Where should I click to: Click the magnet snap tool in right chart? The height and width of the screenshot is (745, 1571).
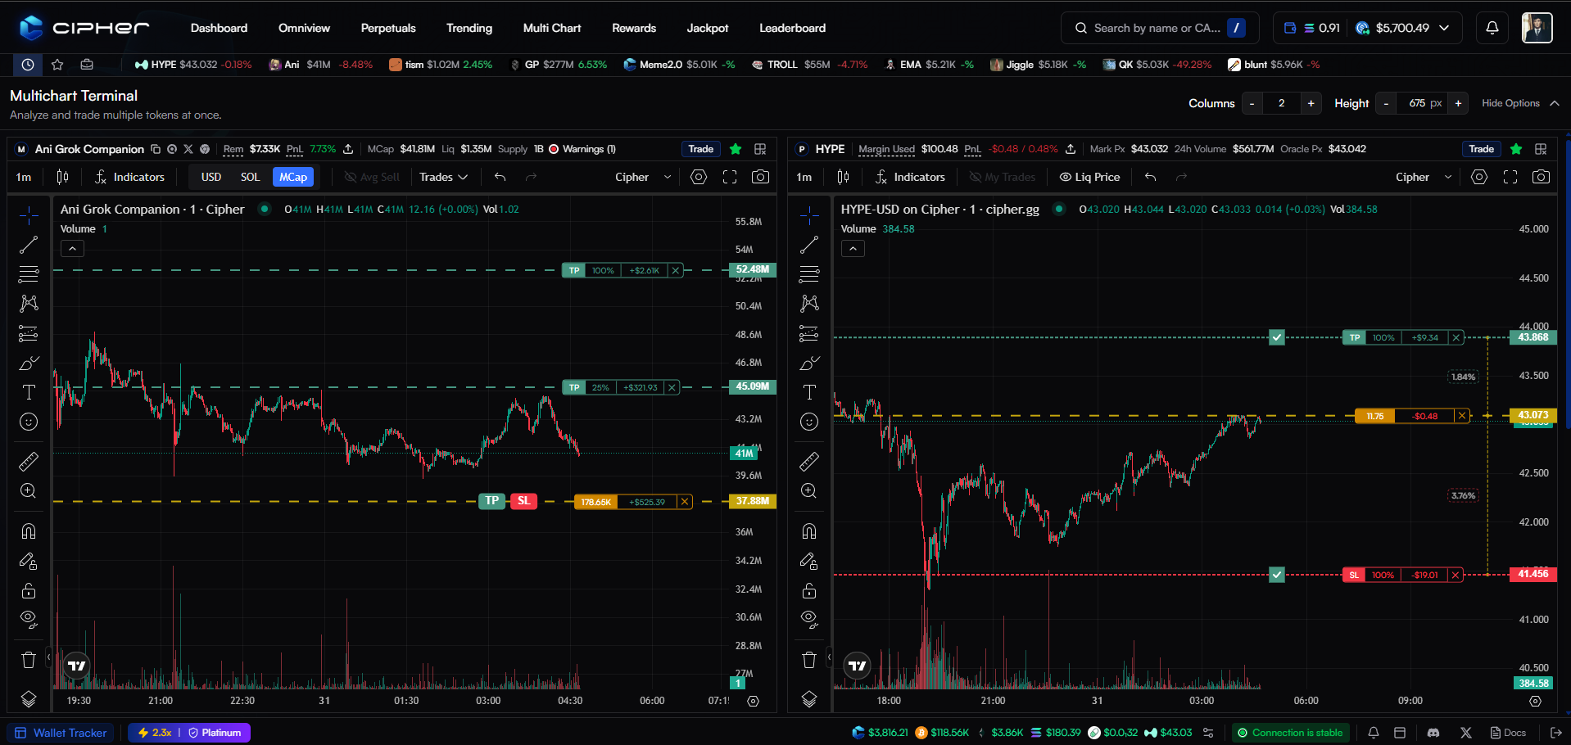click(809, 531)
